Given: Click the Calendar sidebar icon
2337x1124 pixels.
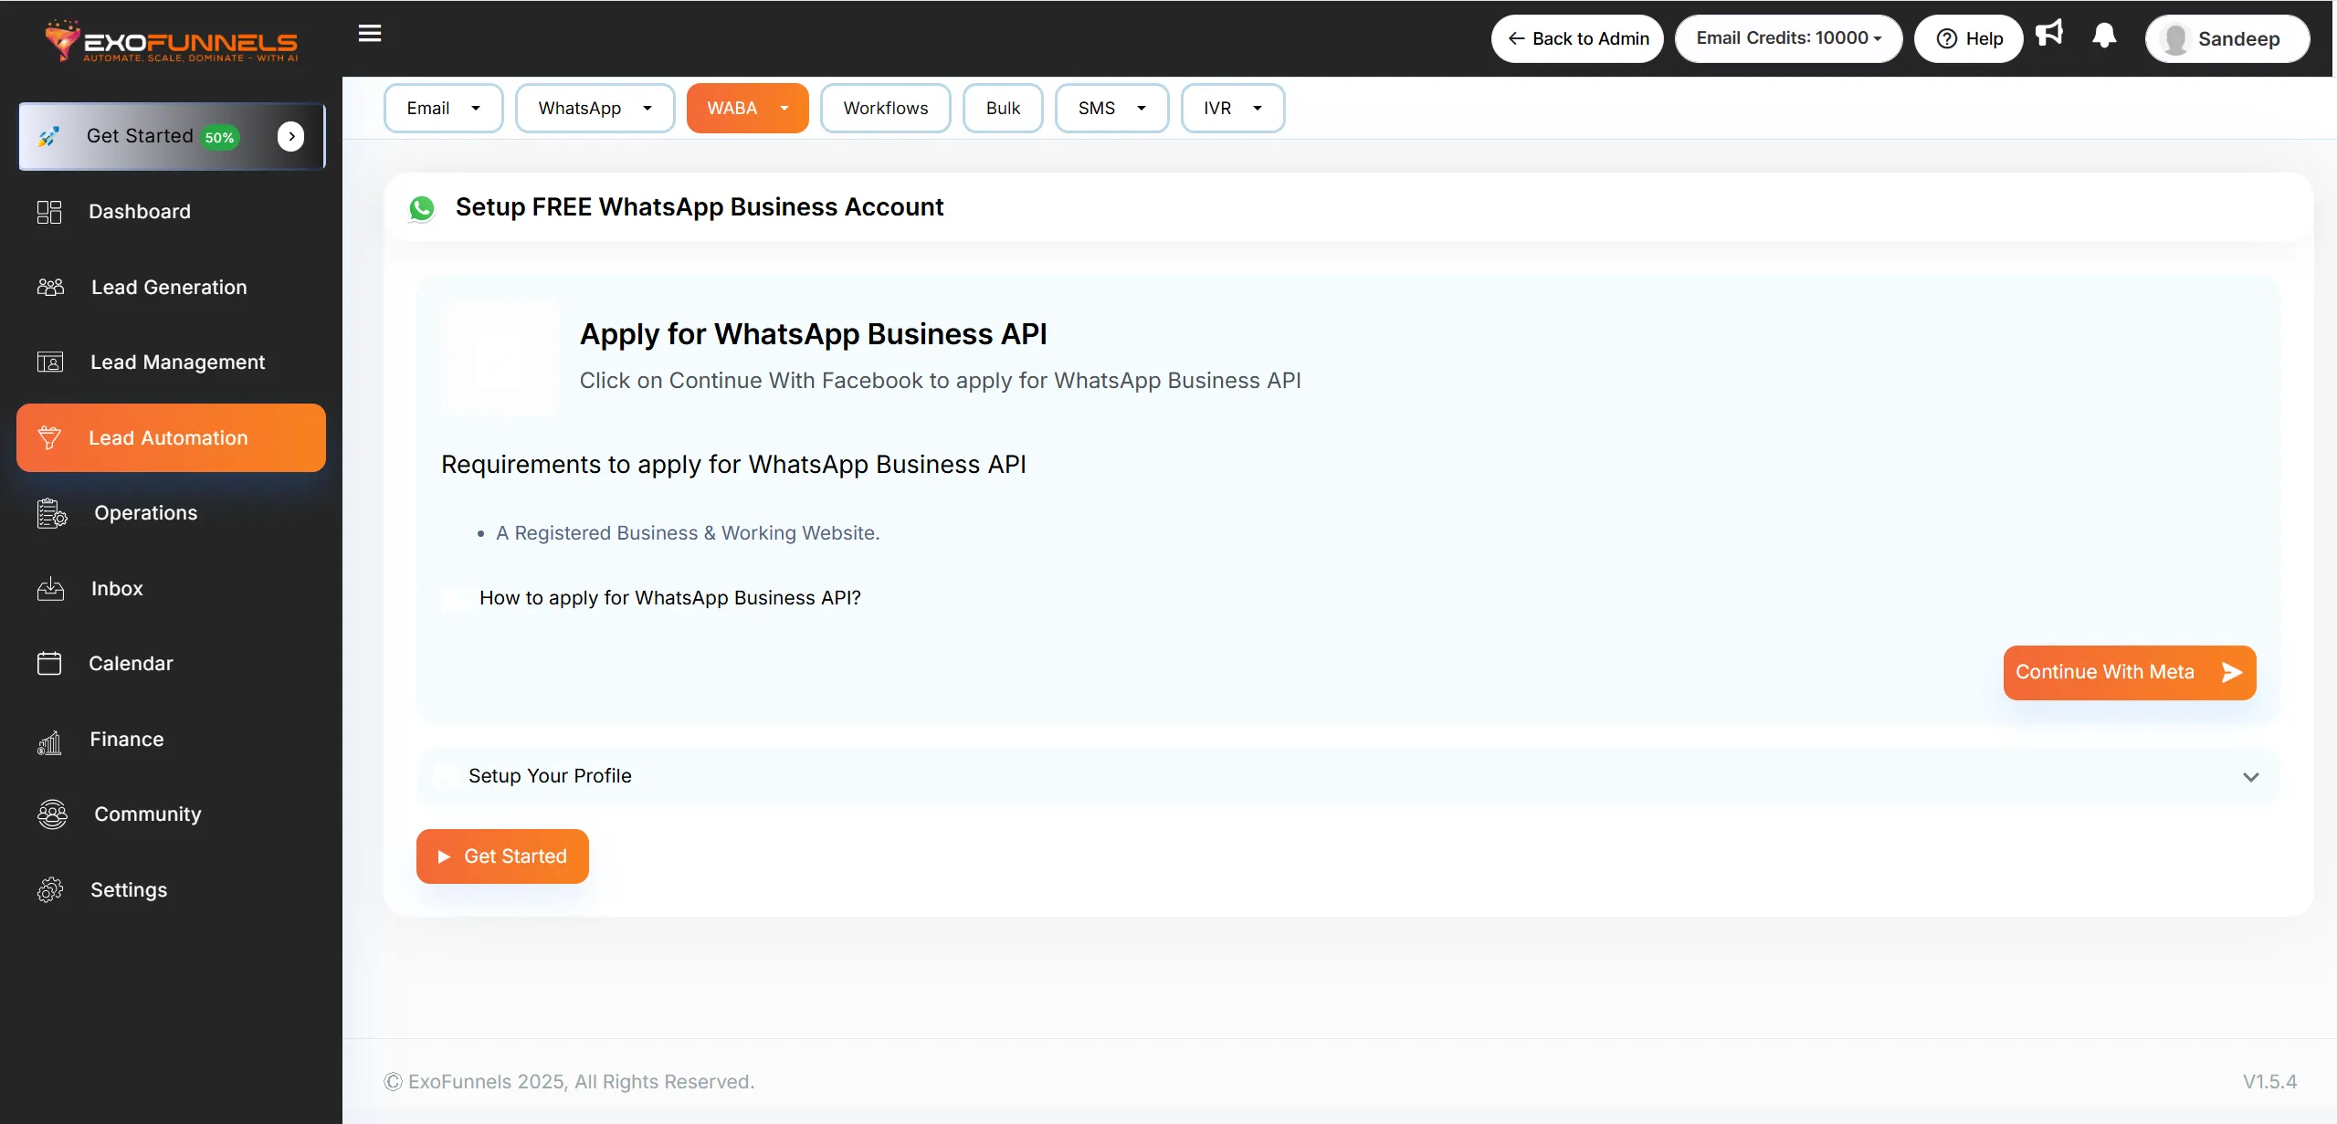Looking at the screenshot, I should click(49, 664).
